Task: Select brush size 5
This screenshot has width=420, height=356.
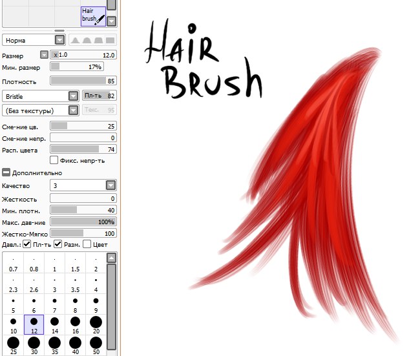Action: tap(13, 304)
